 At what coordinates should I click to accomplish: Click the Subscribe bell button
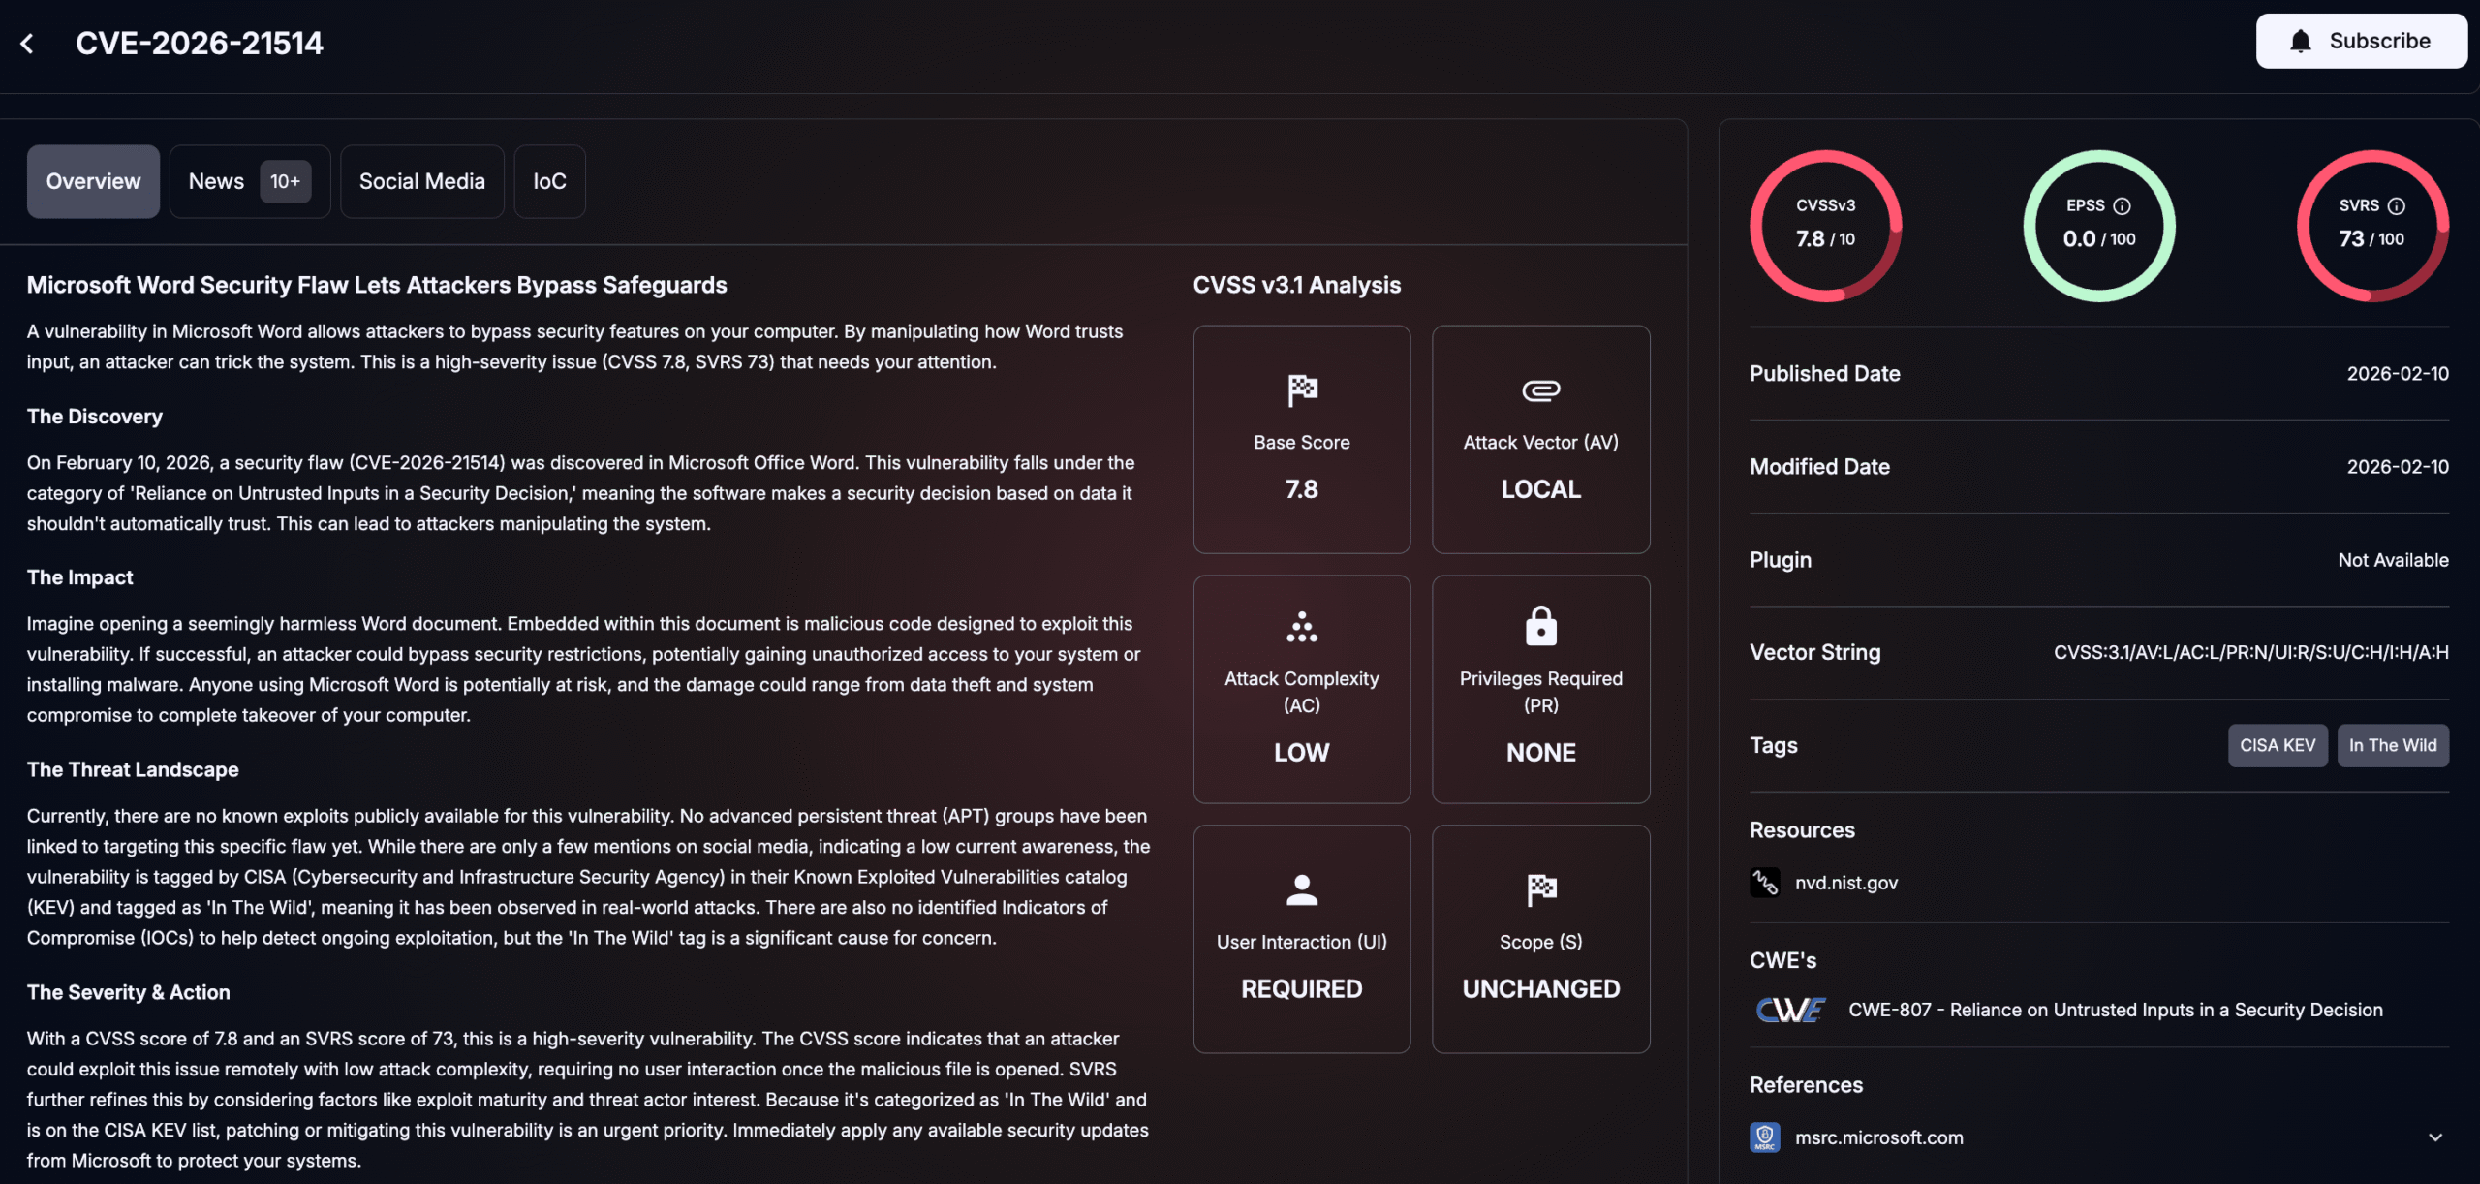(x=2361, y=41)
